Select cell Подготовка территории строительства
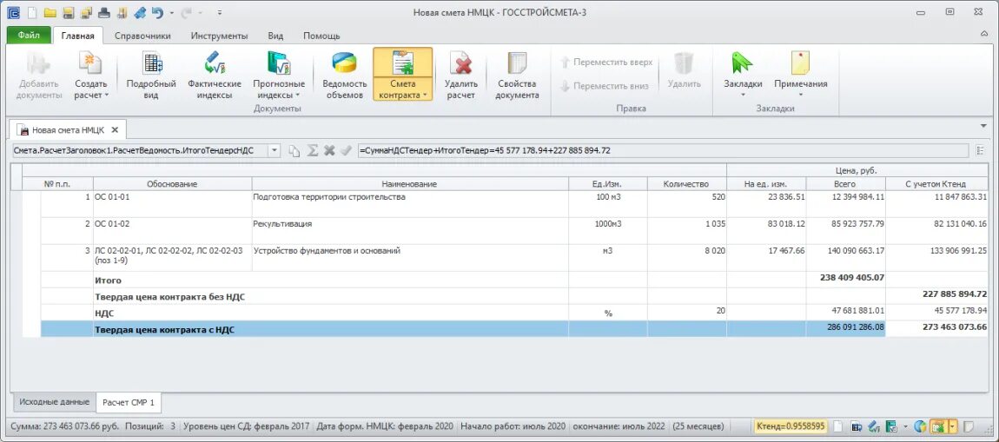999x442 pixels. tap(410, 204)
